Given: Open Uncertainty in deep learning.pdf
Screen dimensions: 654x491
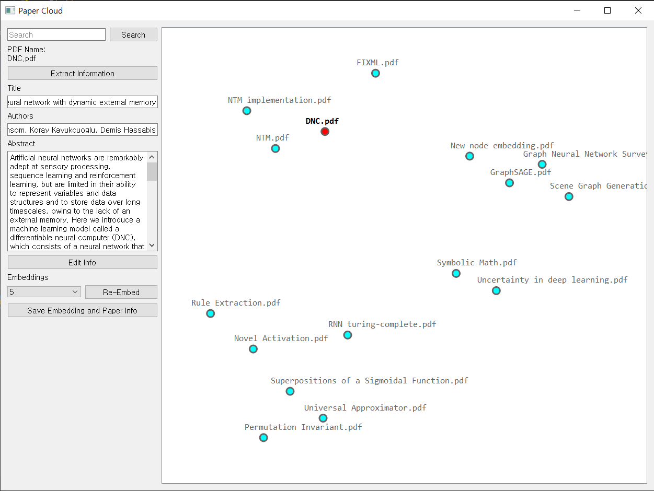Looking at the screenshot, I should [496, 290].
